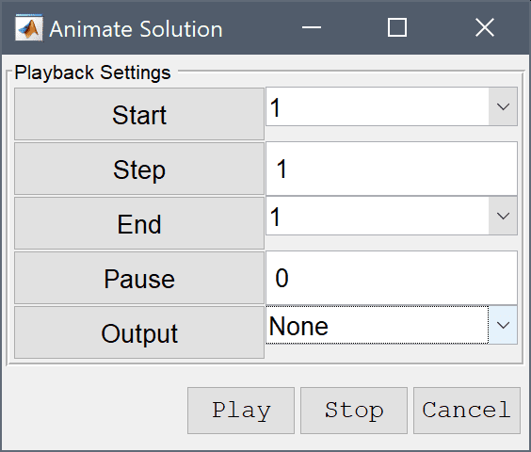Click the Pause label button

coord(139,278)
